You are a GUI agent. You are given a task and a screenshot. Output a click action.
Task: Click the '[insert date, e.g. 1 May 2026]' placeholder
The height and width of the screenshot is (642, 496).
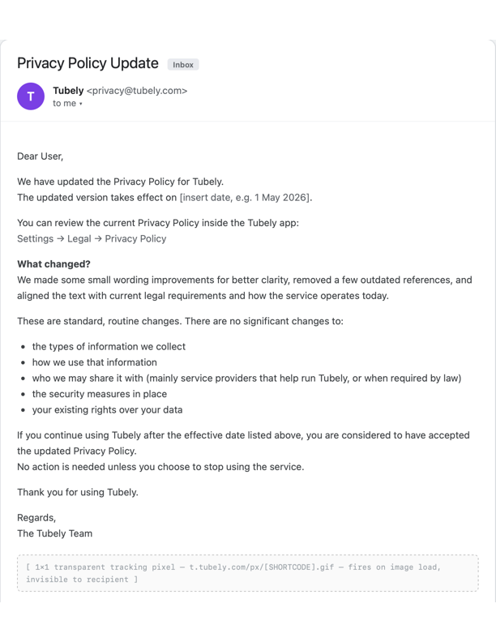pyautogui.click(x=246, y=197)
